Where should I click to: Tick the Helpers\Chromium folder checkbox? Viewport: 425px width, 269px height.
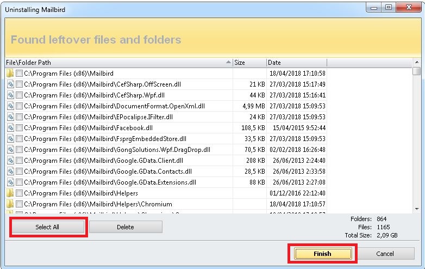(19, 204)
